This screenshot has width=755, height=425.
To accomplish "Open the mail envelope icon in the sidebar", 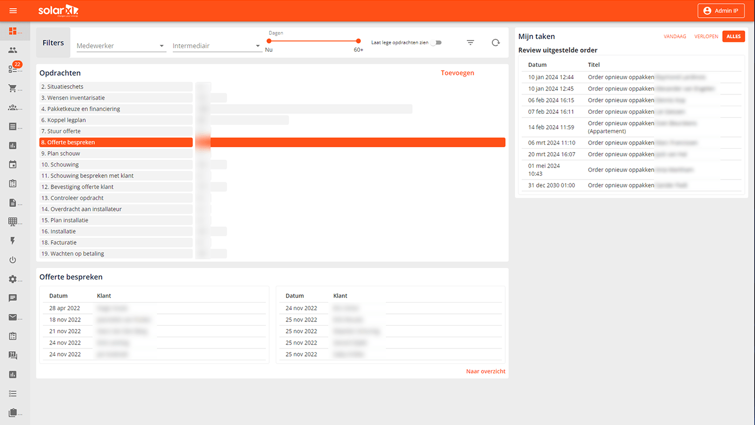I will click(13, 317).
